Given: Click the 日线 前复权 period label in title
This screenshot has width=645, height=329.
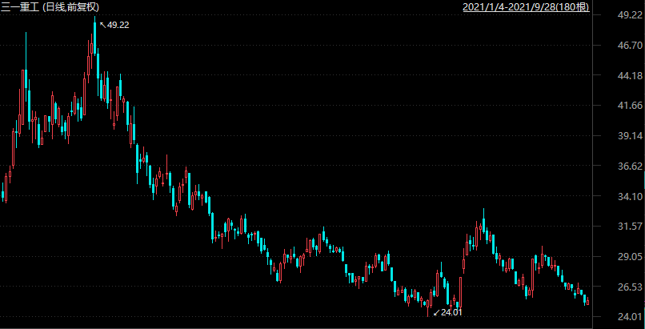Looking at the screenshot, I should [x=71, y=7].
